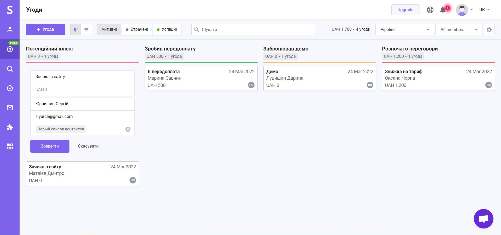Open the integrations puzzle icon
The height and width of the screenshot is (235, 501).
click(x=10, y=127)
